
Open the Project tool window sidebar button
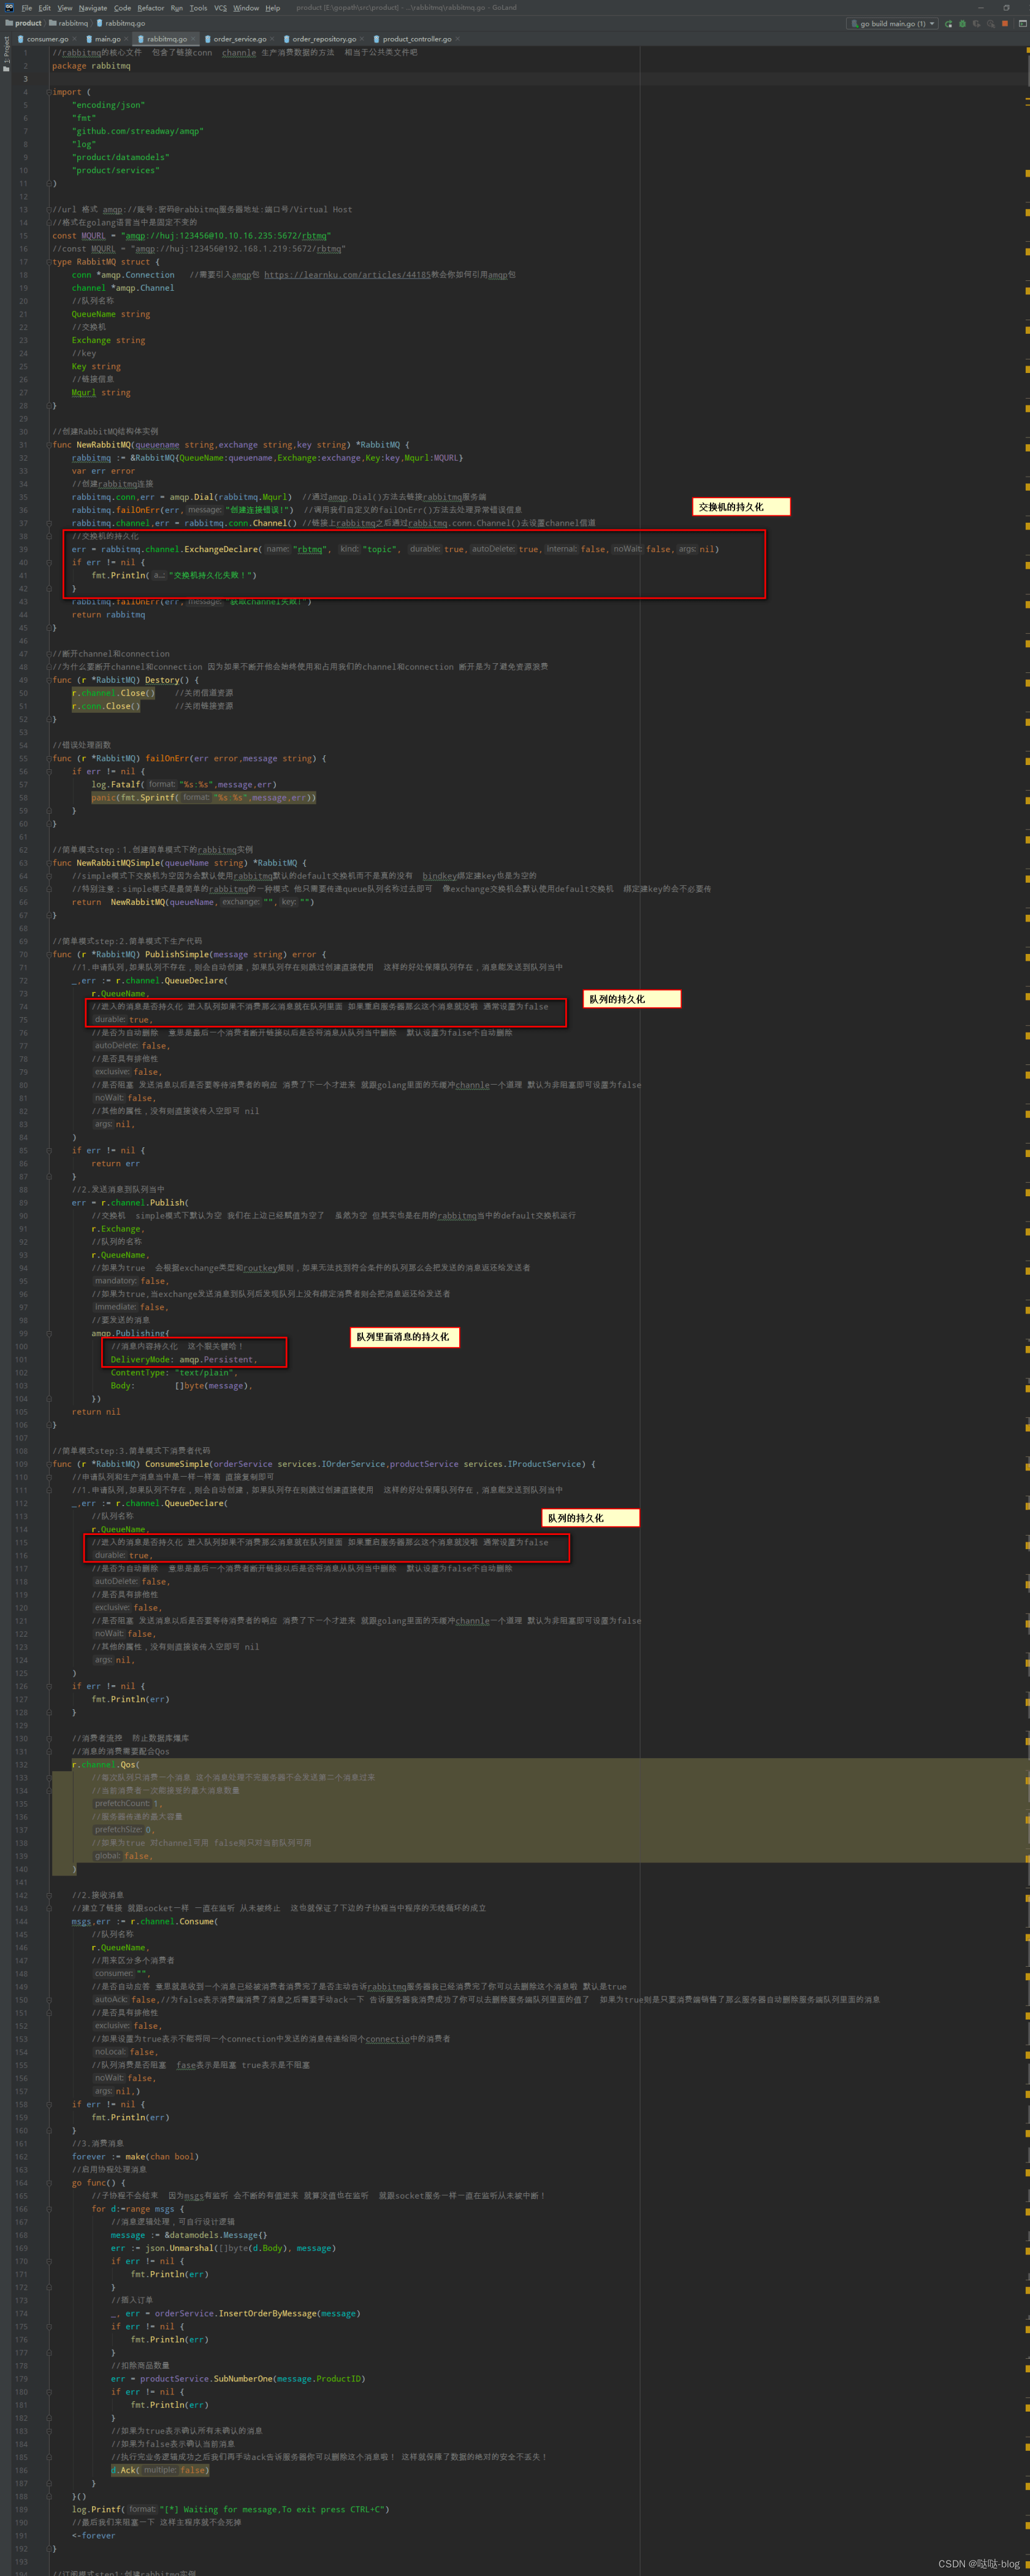point(6,54)
